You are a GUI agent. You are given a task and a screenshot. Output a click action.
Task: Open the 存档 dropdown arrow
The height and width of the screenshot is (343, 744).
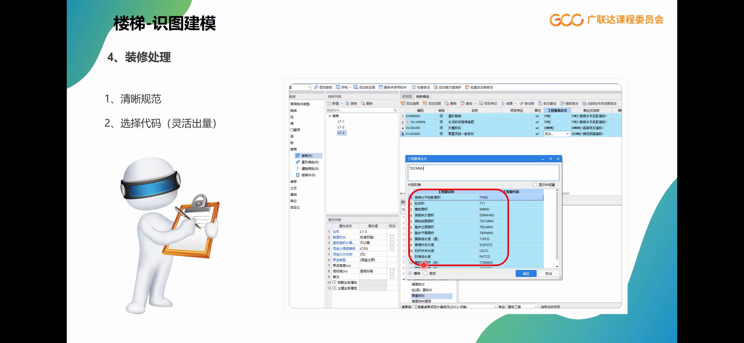coord(350,88)
